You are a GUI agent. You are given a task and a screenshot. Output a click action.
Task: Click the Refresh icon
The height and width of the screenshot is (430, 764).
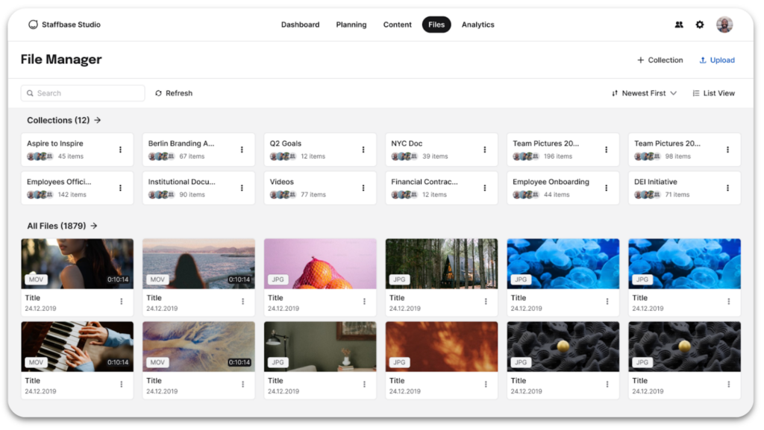pyautogui.click(x=157, y=92)
